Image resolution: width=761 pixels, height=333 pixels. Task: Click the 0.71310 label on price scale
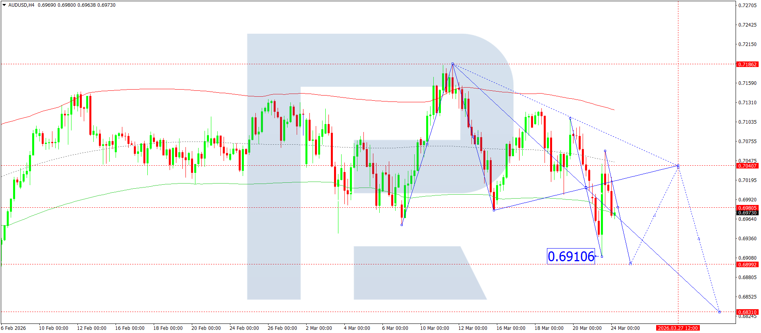[747, 102]
